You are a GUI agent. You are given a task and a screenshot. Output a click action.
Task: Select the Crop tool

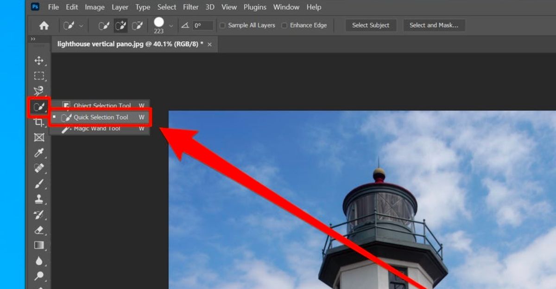coord(39,122)
